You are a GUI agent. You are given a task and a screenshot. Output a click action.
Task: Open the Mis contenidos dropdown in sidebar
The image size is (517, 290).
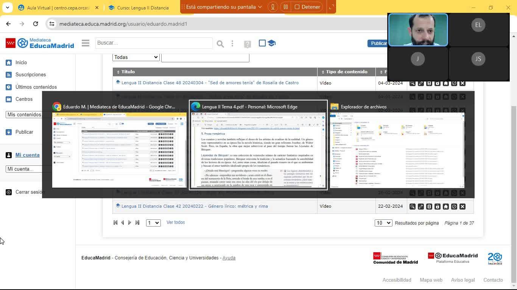pyautogui.click(x=24, y=114)
